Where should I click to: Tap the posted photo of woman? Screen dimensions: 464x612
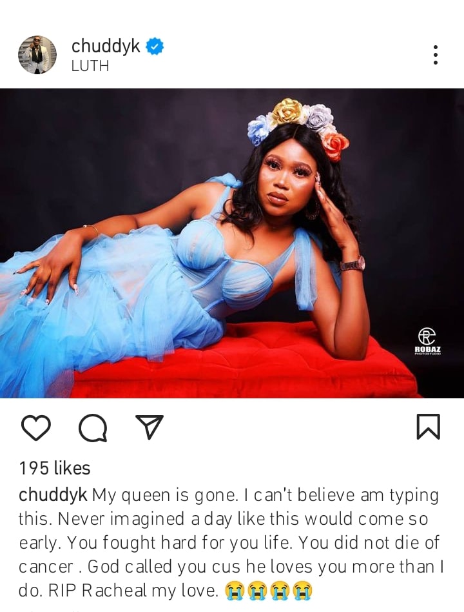point(232,243)
